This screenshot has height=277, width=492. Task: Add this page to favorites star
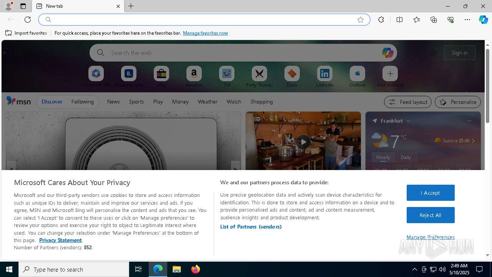click(x=361, y=20)
